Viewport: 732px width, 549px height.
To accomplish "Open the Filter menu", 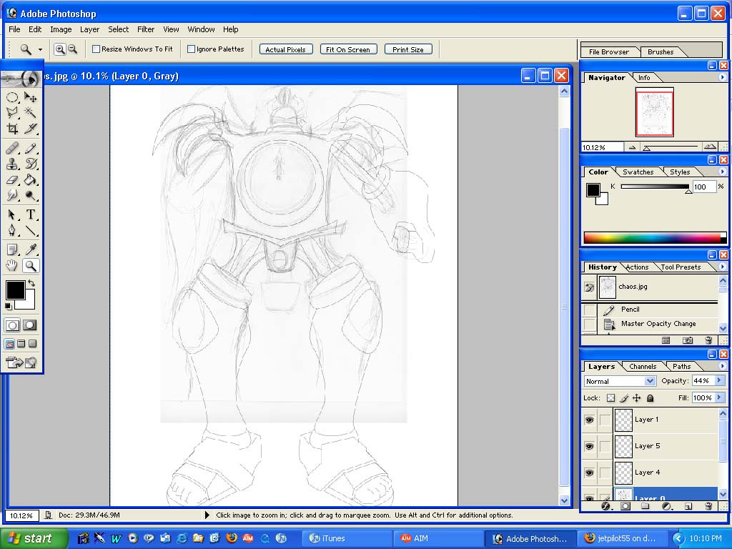I will tap(146, 29).
